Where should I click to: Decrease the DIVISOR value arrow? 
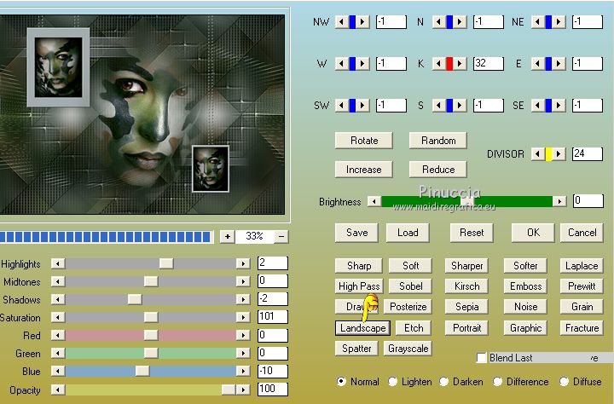tap(537, 154)
